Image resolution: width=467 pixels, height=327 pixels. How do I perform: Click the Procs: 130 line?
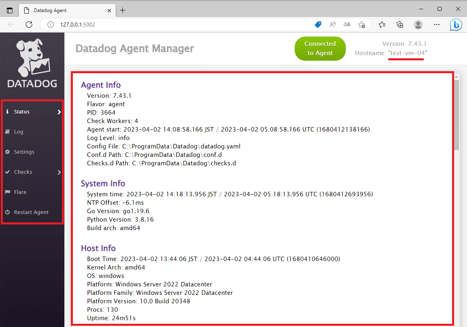tap(102, 309)
